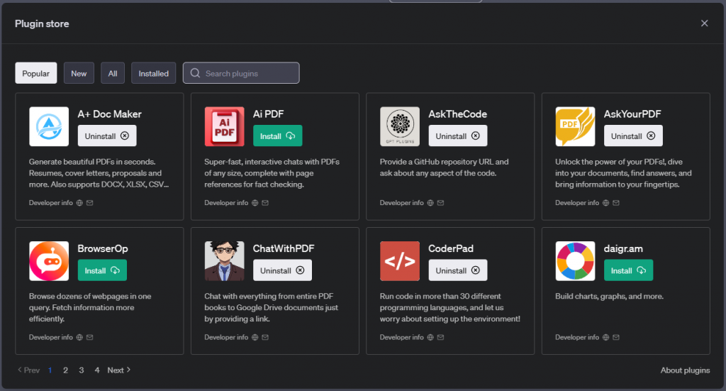
Task: Visit CoderPad developer website globe icon
Action: [430, 337]
